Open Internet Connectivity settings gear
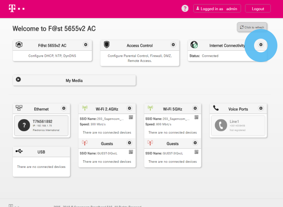The image size is (283, 207). coord(261,45)
